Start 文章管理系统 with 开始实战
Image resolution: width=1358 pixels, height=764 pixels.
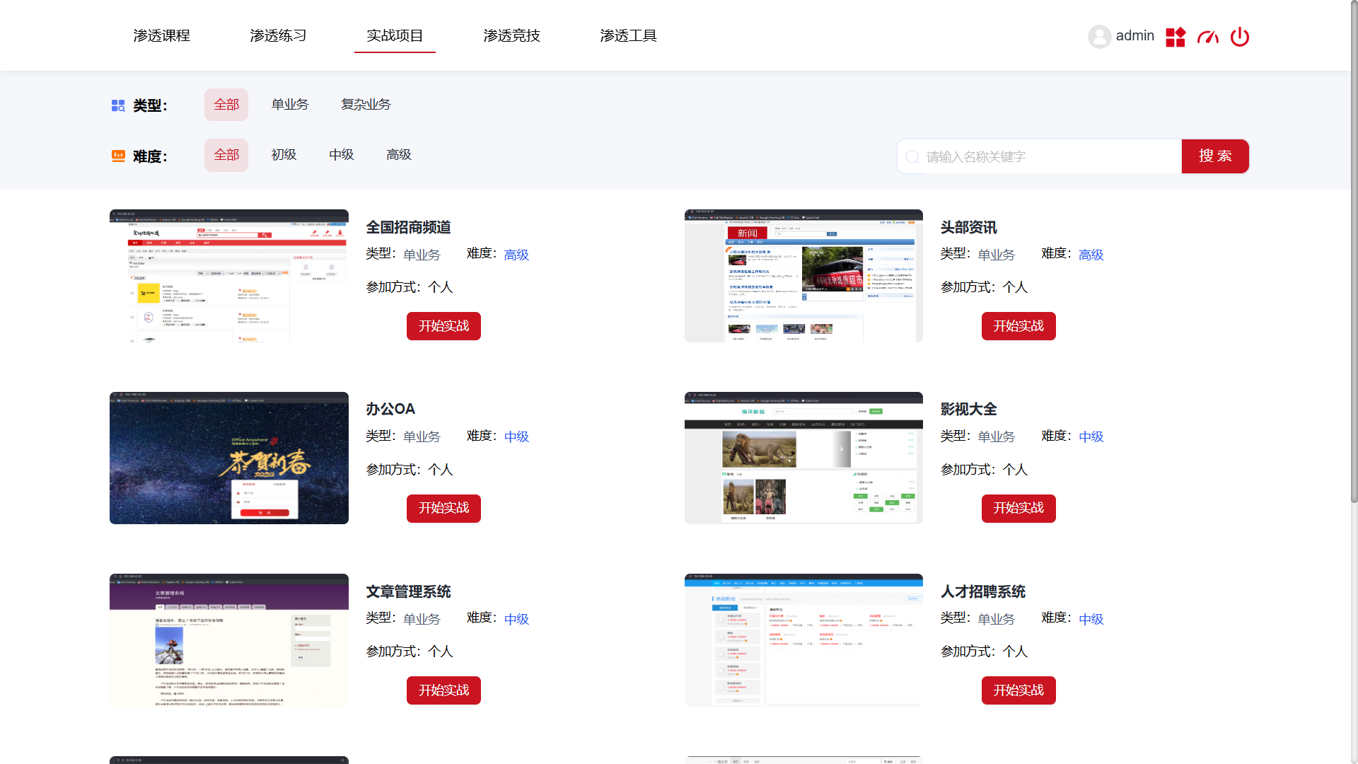[x=443, y=690]
